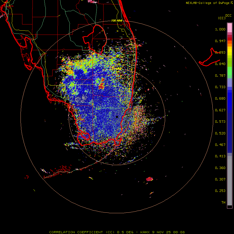This screenshot has height=234, width=234.
Task: Select the 0.947 scale value
Action: (x=220, y=41)
